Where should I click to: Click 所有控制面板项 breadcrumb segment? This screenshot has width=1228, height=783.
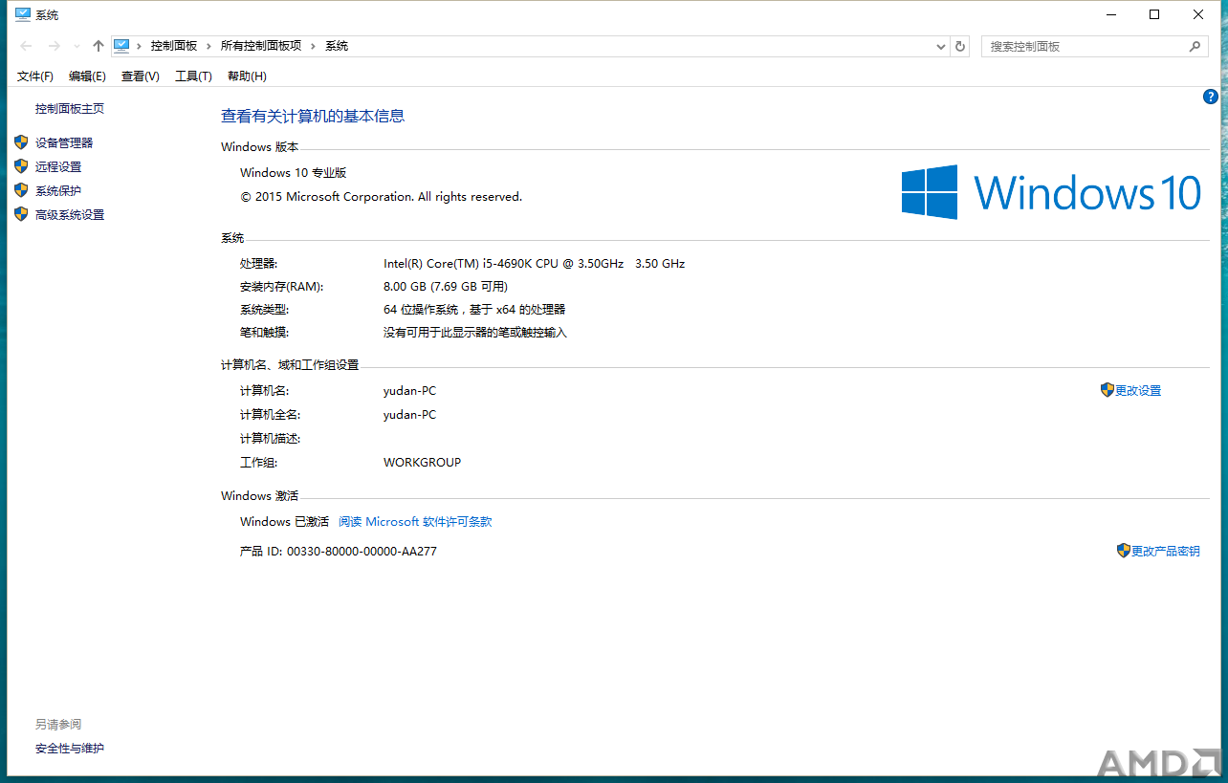(261, 46)
